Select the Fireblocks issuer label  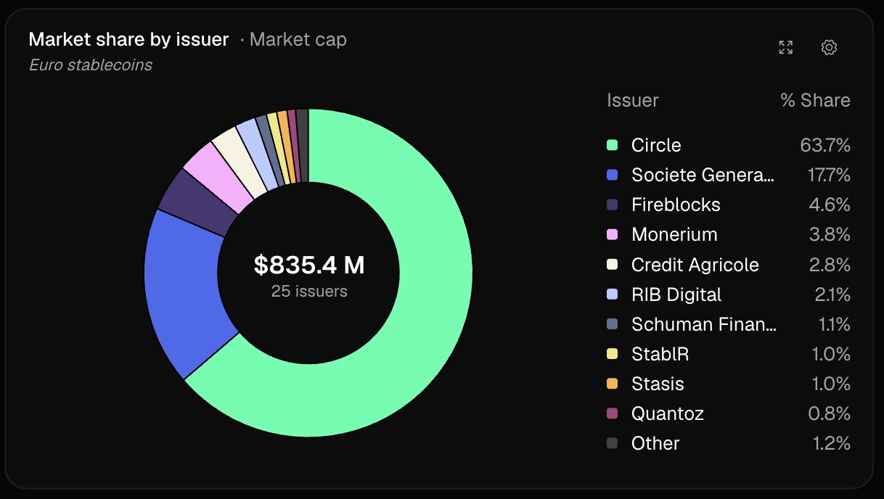tap(676, 205)
